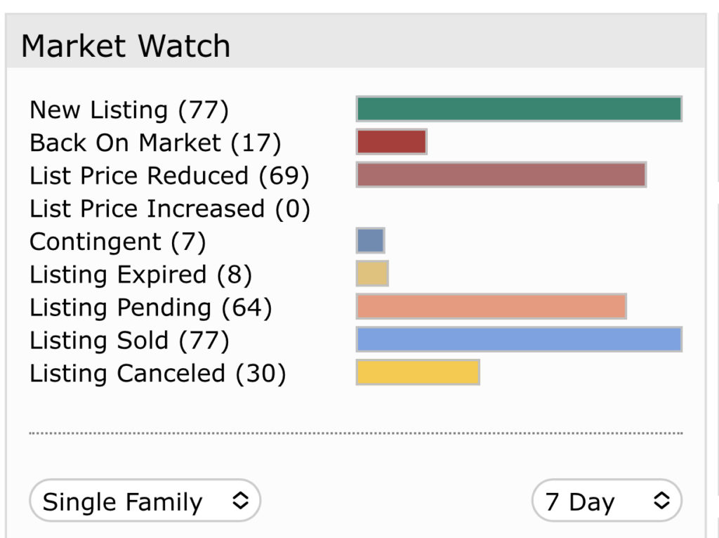
Task: Click the dark red Back On Market bar
Action: (392, 142)
